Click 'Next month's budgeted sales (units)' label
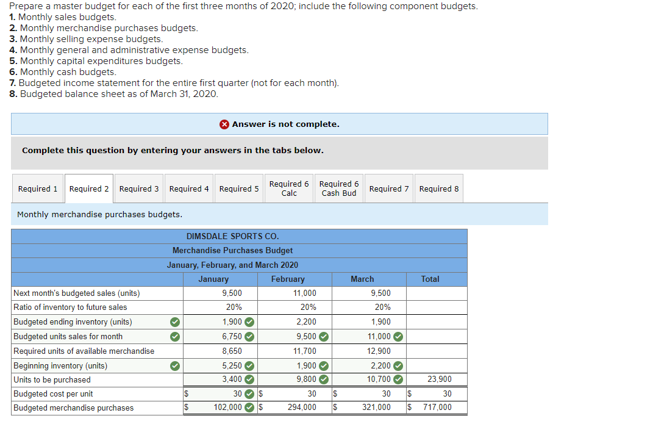The height and width of the screenshot is (424, 664). 77,293
